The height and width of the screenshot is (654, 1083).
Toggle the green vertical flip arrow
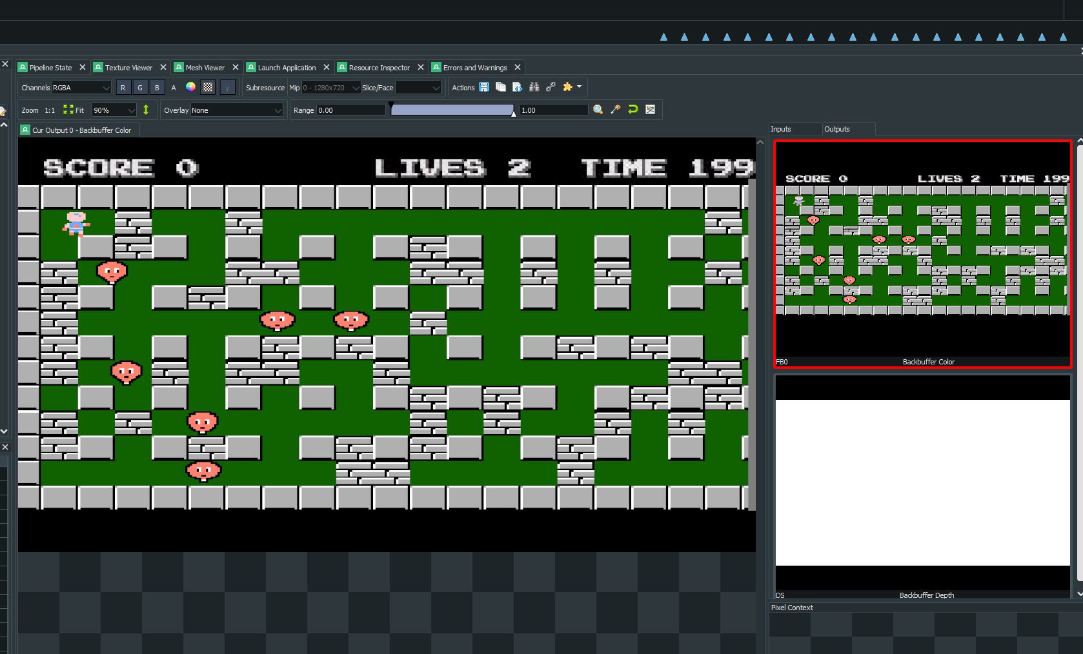(146, 110)
